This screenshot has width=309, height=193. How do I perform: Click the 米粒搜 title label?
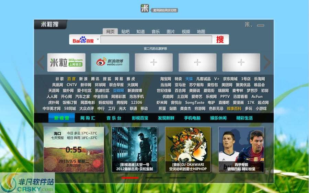click(x=50, y=24)
